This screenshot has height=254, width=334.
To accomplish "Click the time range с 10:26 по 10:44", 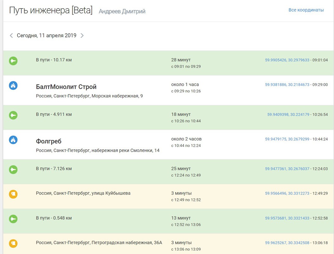I will (186, 121).
